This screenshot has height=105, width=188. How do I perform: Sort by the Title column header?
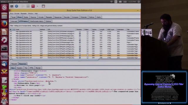[x=133, y=29]
